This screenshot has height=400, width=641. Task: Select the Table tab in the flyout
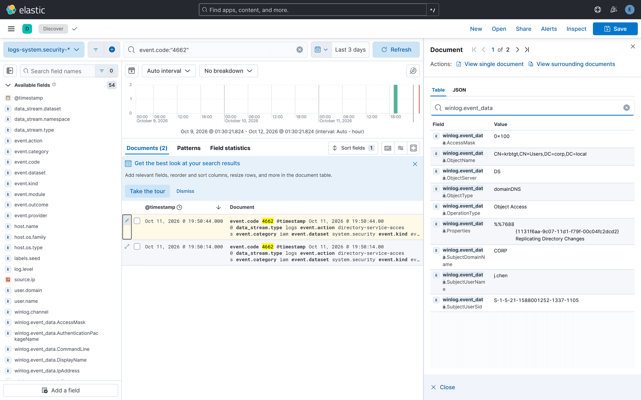point(438,90)
